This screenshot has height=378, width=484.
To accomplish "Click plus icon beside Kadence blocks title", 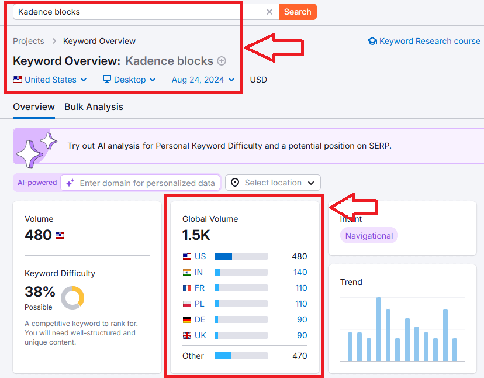I will (x=222, y=61).
